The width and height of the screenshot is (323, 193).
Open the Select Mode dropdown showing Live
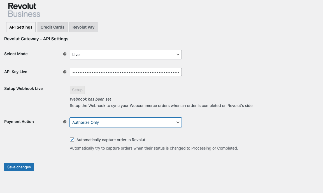coord(126,55)
